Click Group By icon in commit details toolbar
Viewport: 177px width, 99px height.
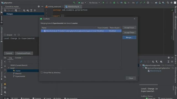click(153, 62)
